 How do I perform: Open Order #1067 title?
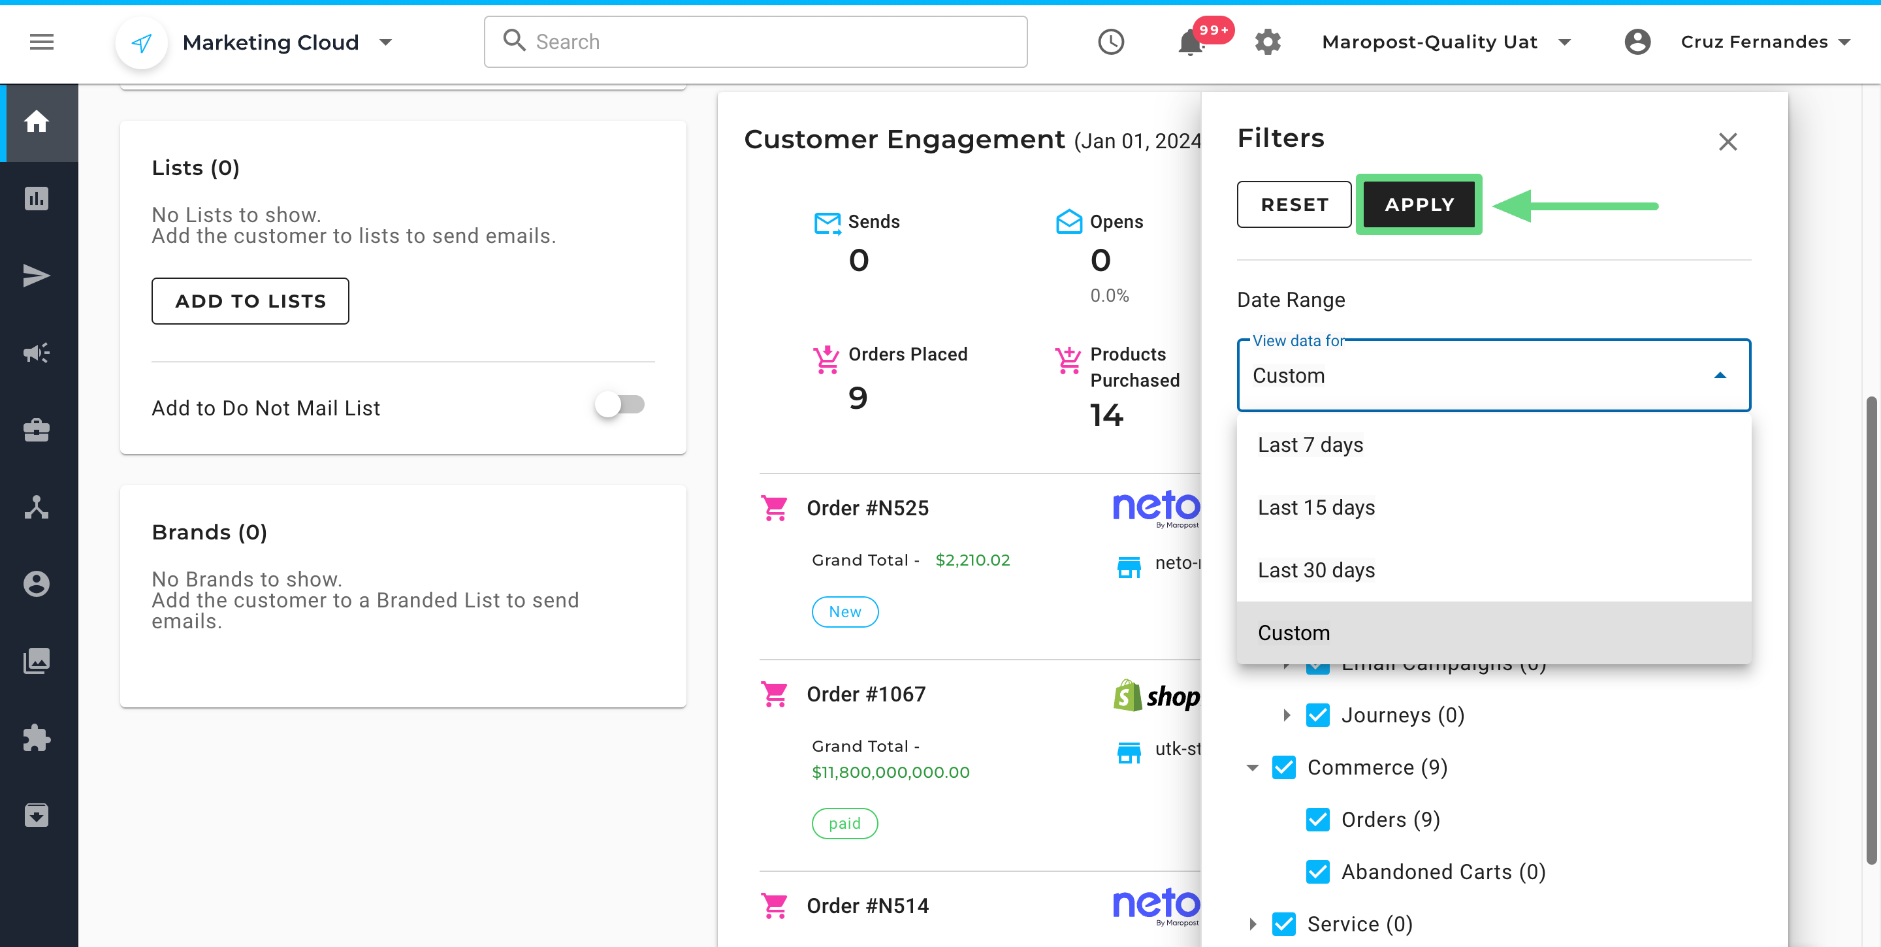click(x=866, y=694)
